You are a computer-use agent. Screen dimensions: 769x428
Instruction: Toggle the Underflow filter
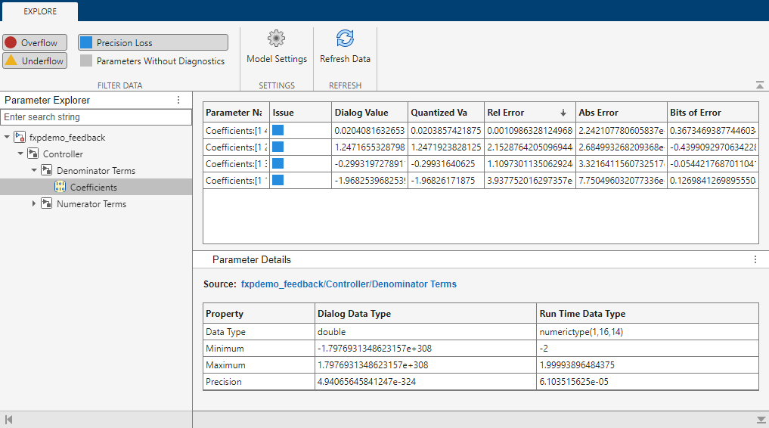(35, 60)
